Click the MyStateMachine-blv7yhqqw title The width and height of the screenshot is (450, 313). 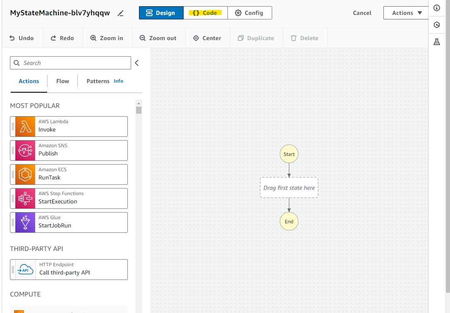click(60, 13)
